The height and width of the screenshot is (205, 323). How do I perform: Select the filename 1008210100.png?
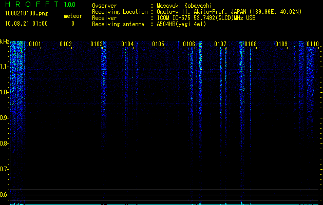point(27,13)
